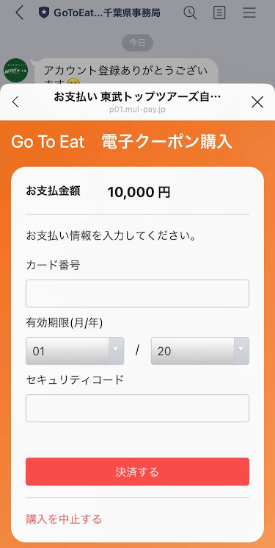Click the year dropdown arrow
Viewport: 275px width, 548px height.
241,349
